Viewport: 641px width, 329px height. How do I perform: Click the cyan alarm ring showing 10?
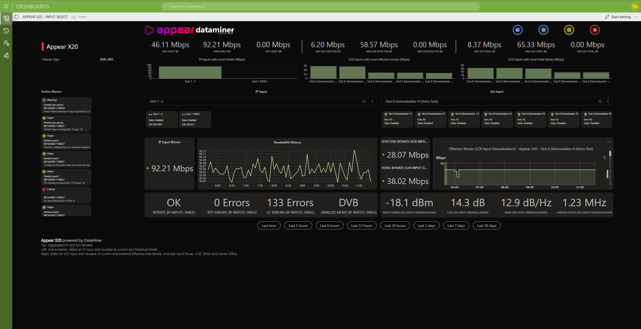point(543,30)
